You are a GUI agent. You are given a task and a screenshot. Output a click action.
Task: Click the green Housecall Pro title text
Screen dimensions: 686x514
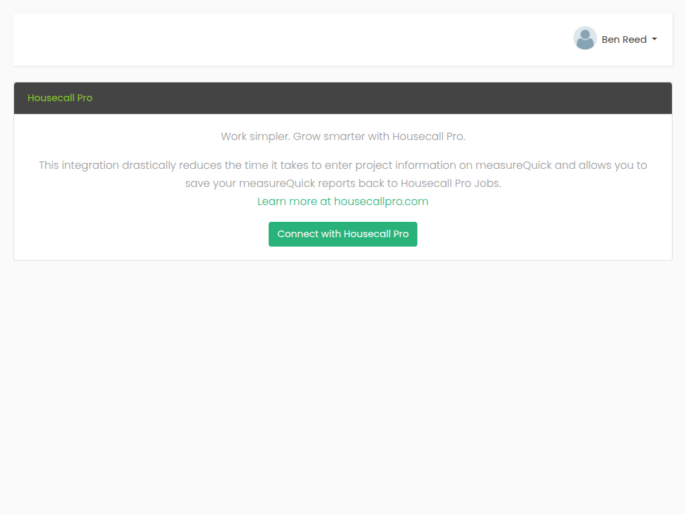pyautogui.click(x=60, y=98)
